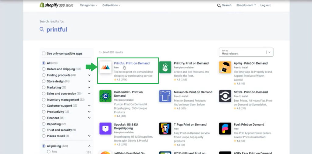
Task: Click the '1 - 24 of 320 results' text
Action: pyautogui.click(x=111, y=52)
